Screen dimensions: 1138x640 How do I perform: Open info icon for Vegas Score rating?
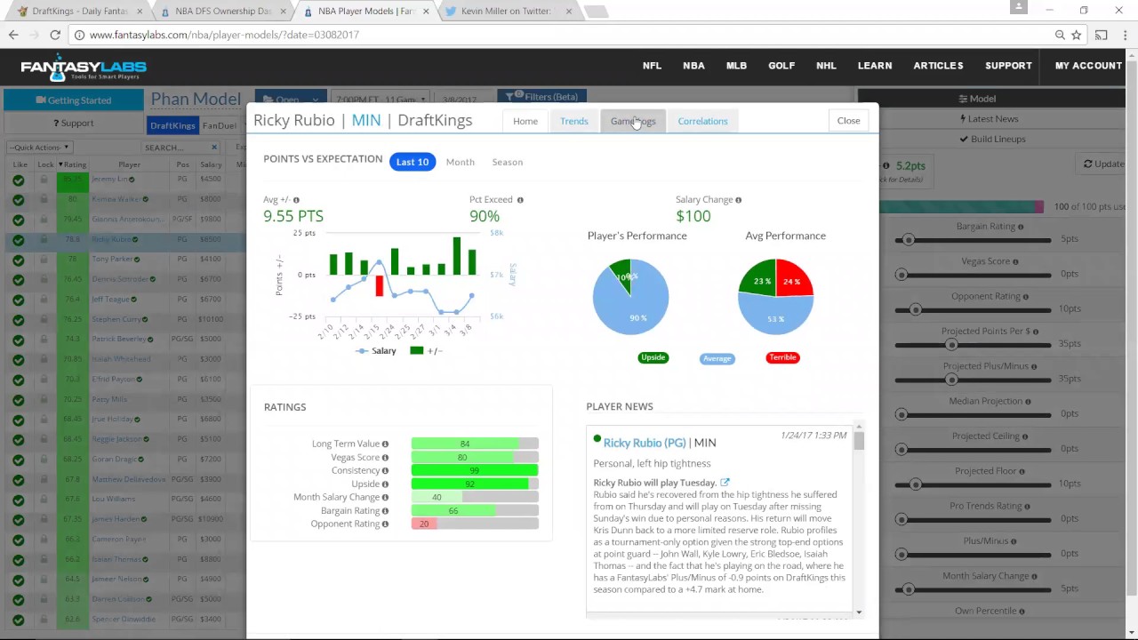click(385, 457)
